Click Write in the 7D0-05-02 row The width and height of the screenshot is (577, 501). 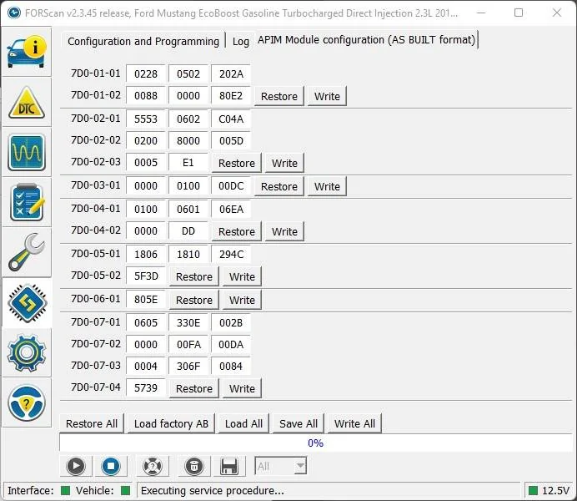point(242,276)
